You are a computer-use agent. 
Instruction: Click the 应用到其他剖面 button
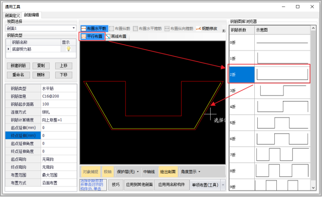pyautogui.click(x=139, y=184)
